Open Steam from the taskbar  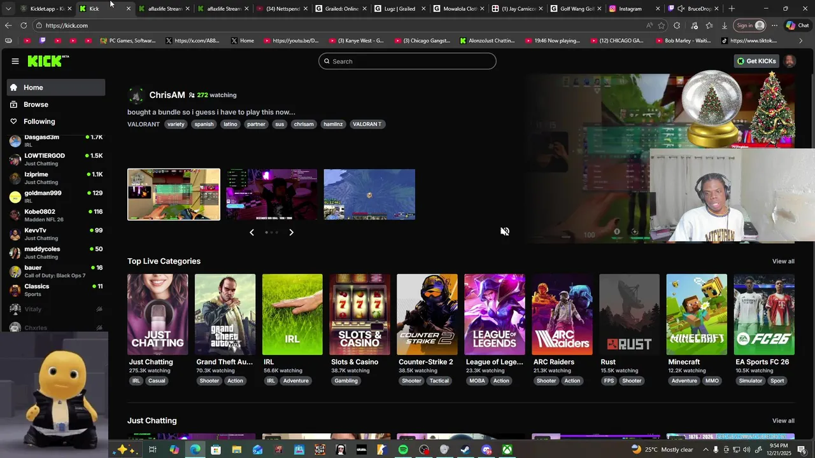pos(465,450)
